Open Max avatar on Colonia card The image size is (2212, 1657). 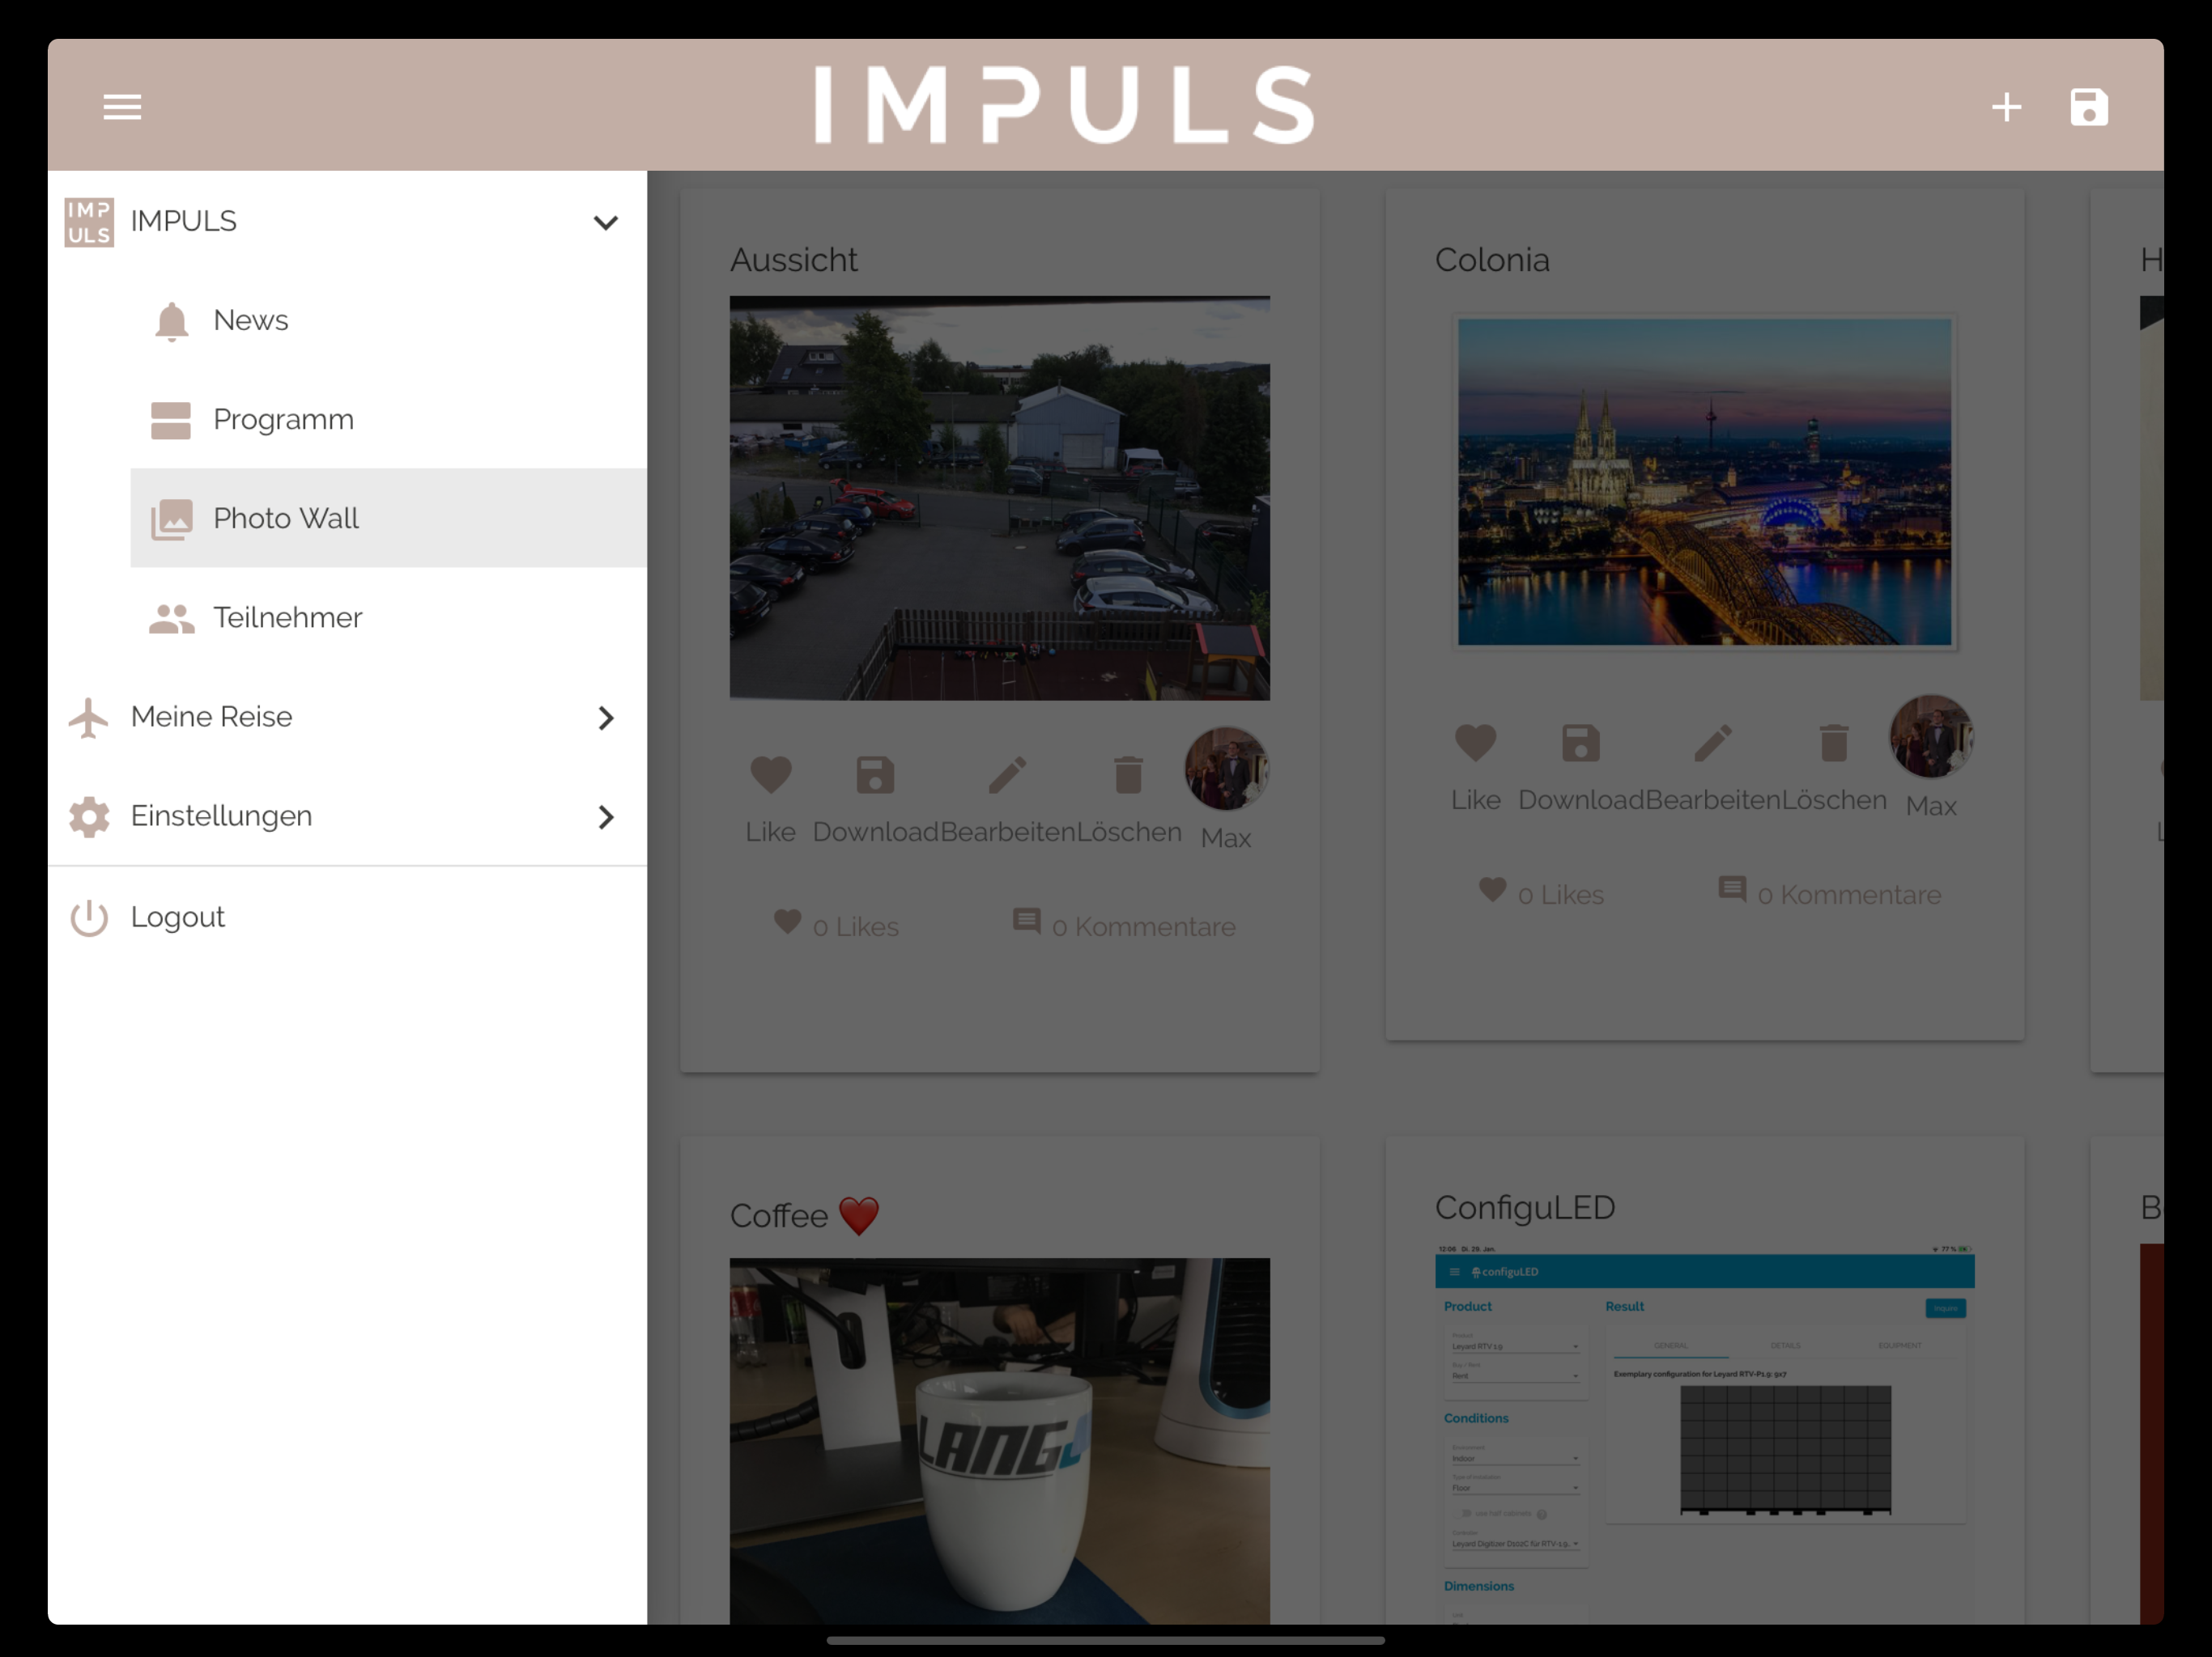pyautogui.click(x=1931, y=736)
